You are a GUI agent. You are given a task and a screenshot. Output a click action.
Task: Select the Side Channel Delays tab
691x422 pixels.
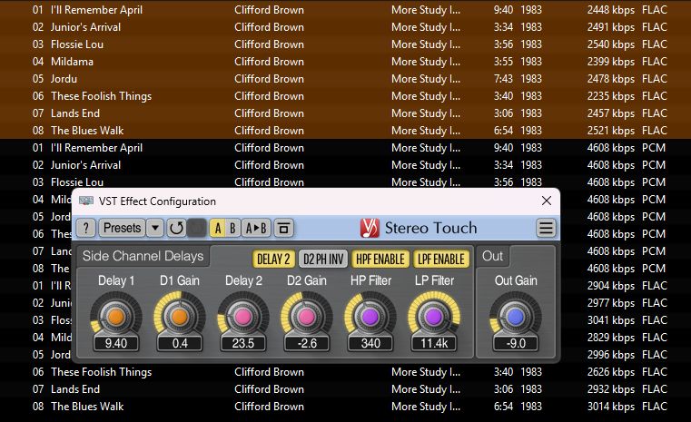(143, 256)
